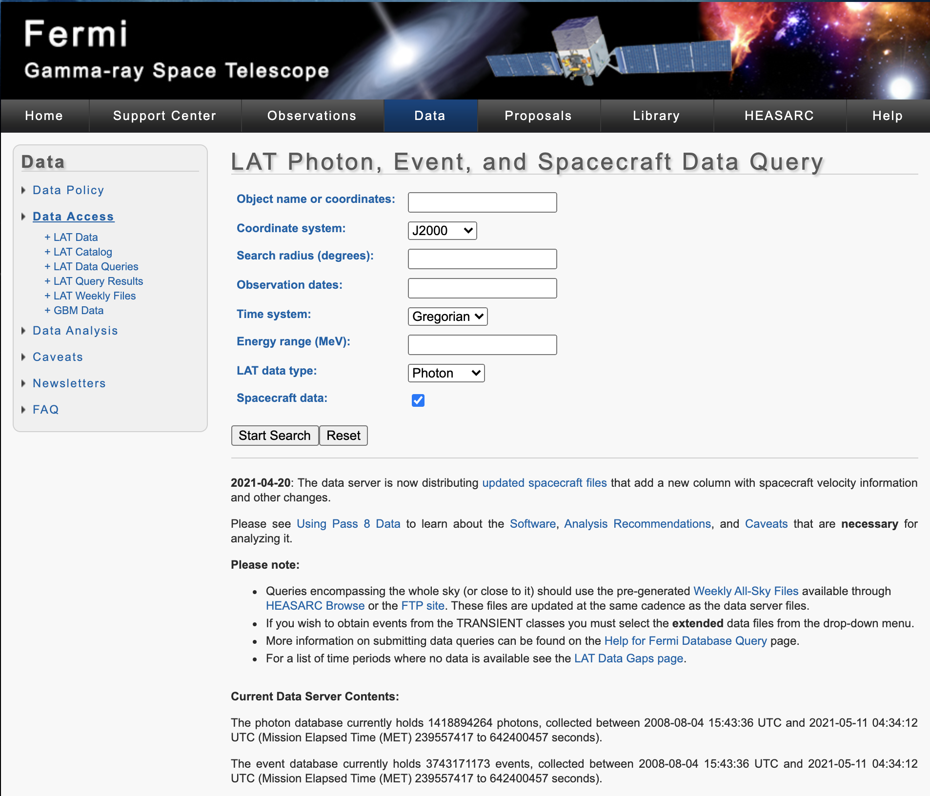This screenshot has width=930, height=796.
Task: Open the Home navigation tab
Action: point(44,116)
